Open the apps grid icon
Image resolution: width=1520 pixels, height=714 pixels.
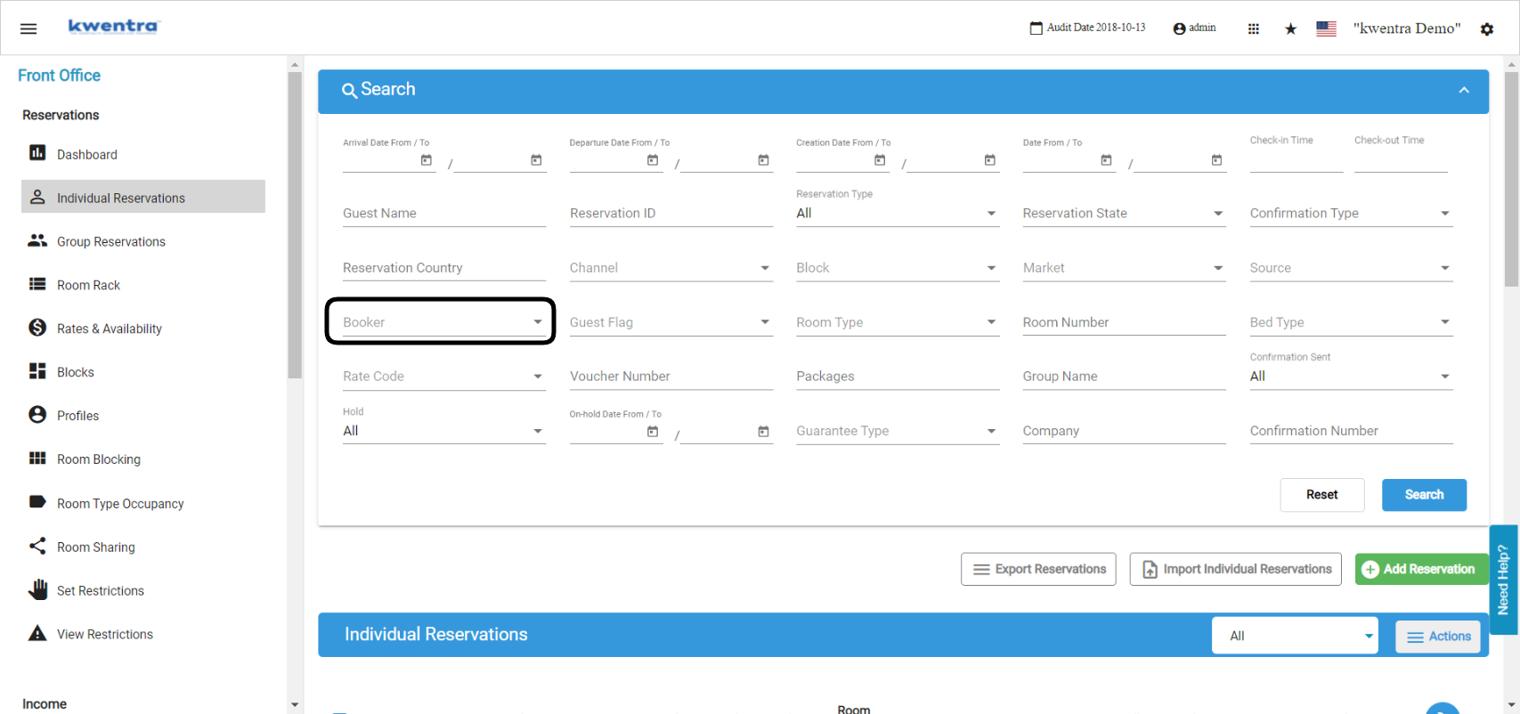(x=1253, y=28)
